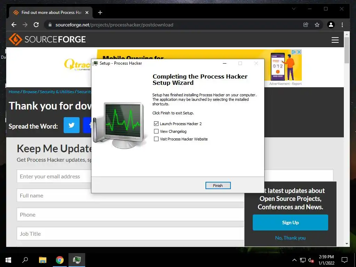356x267 pixels.
Task: Click the page scrollbar down arrow
Action: pos(347,244)
